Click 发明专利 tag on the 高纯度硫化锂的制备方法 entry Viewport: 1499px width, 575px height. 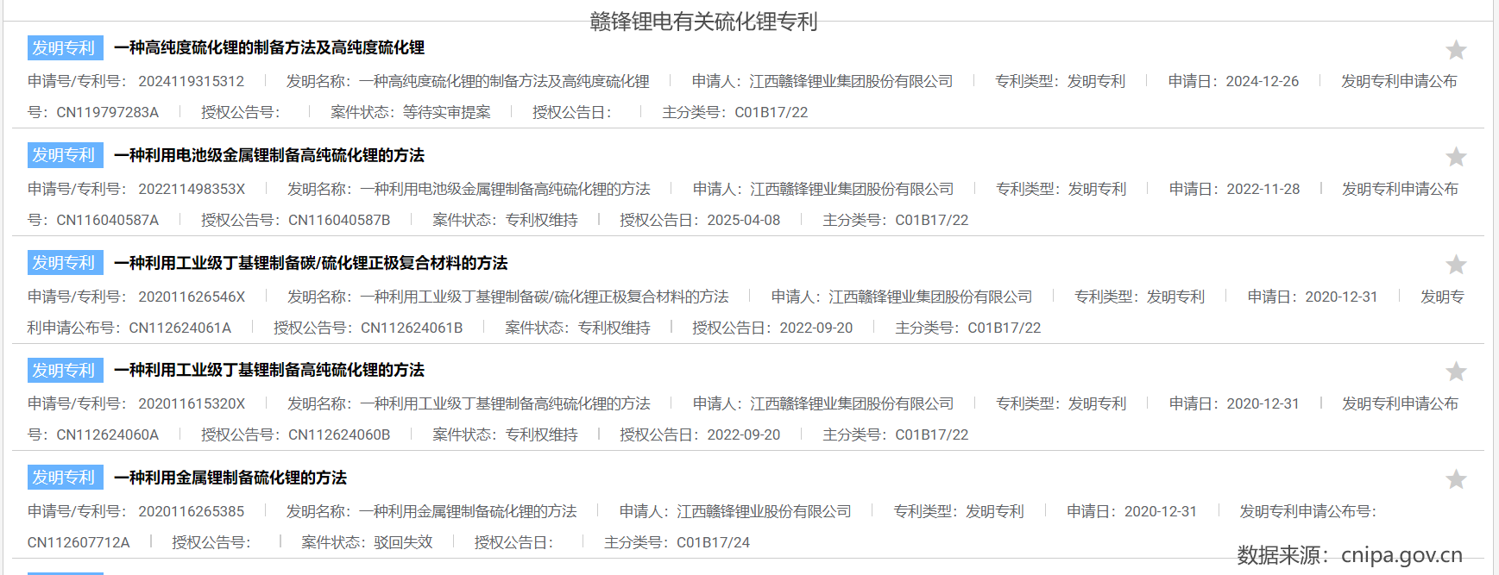(x=65, y=47)
